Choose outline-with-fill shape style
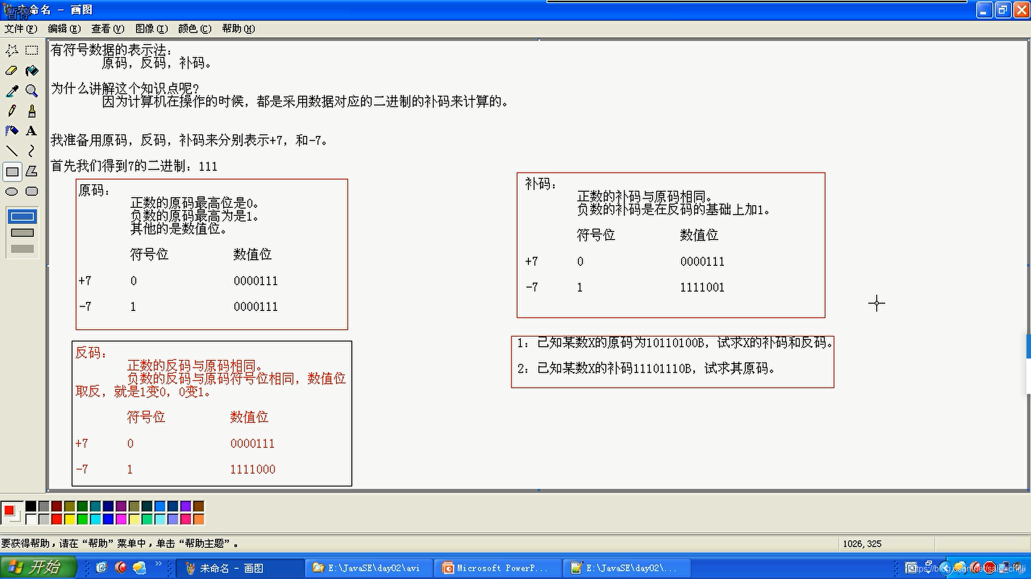 (22, 233)
